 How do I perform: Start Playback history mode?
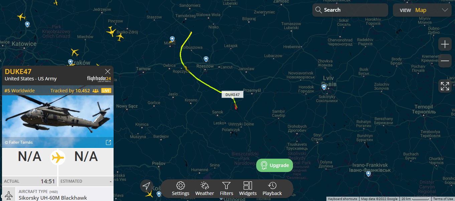[x=272, y=189]
